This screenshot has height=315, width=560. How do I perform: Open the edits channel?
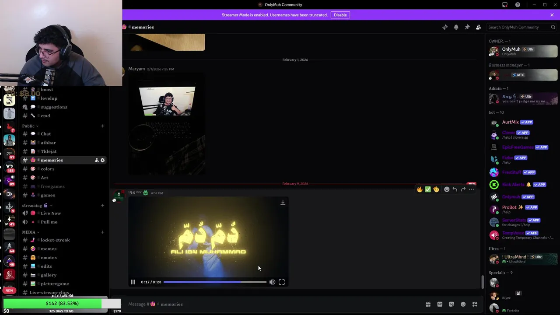[x=63, y=266]
